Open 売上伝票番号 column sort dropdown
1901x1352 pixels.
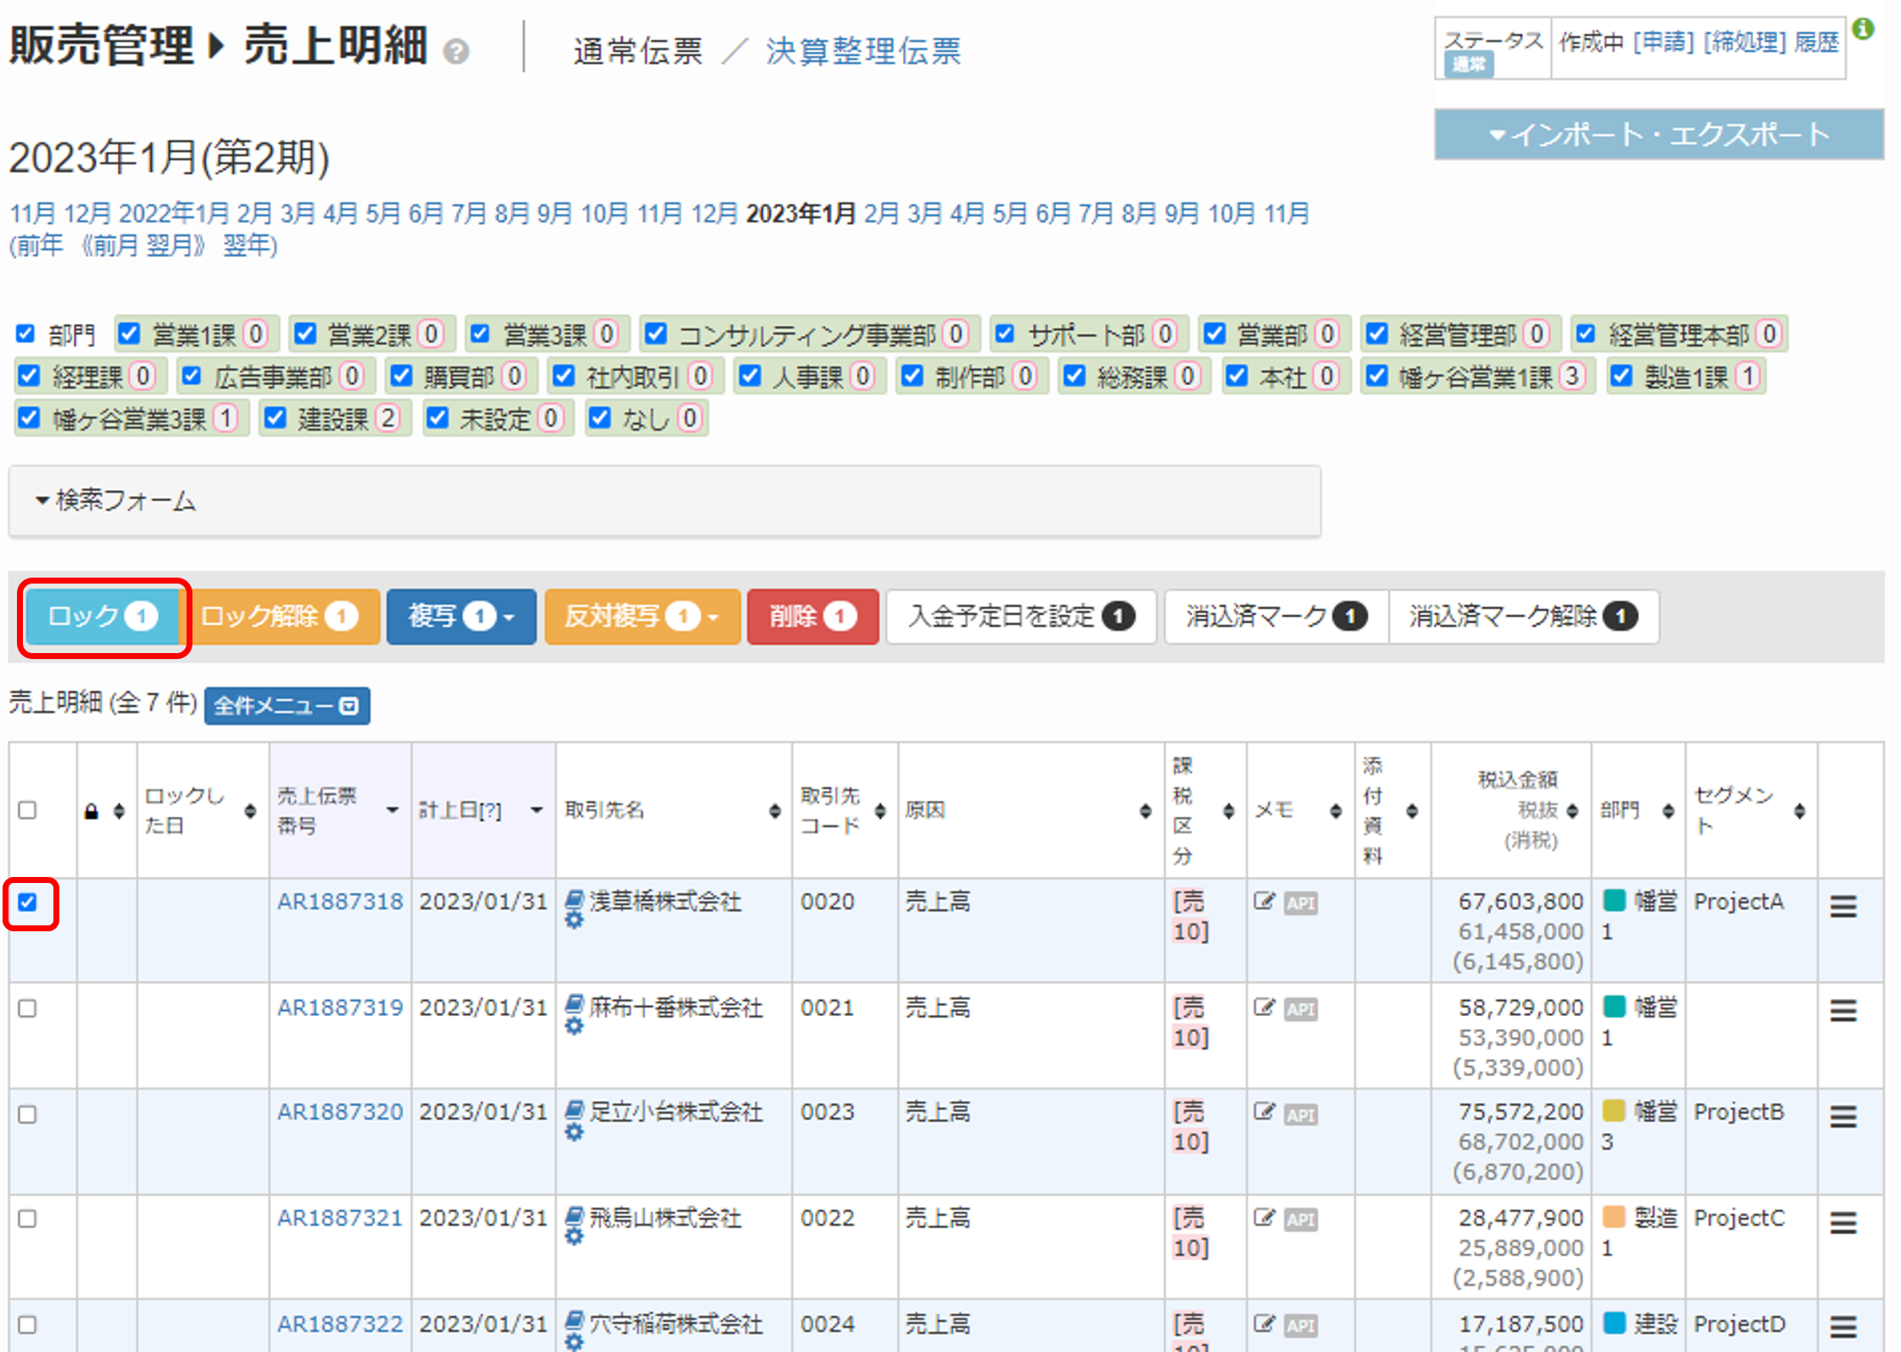tap(392, 810)
